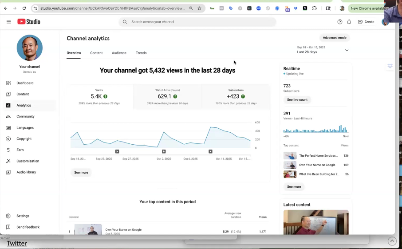Switch to the Overview tab

74,53
